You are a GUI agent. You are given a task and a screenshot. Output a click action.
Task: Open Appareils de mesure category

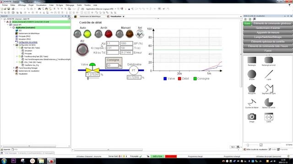268,32
